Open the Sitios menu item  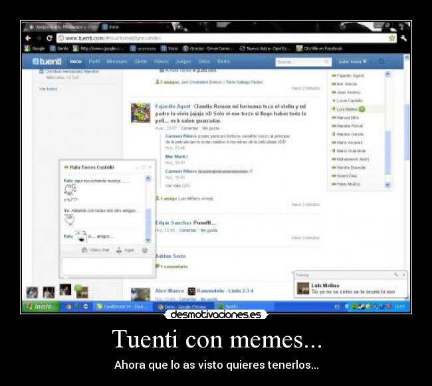point(204,61)
